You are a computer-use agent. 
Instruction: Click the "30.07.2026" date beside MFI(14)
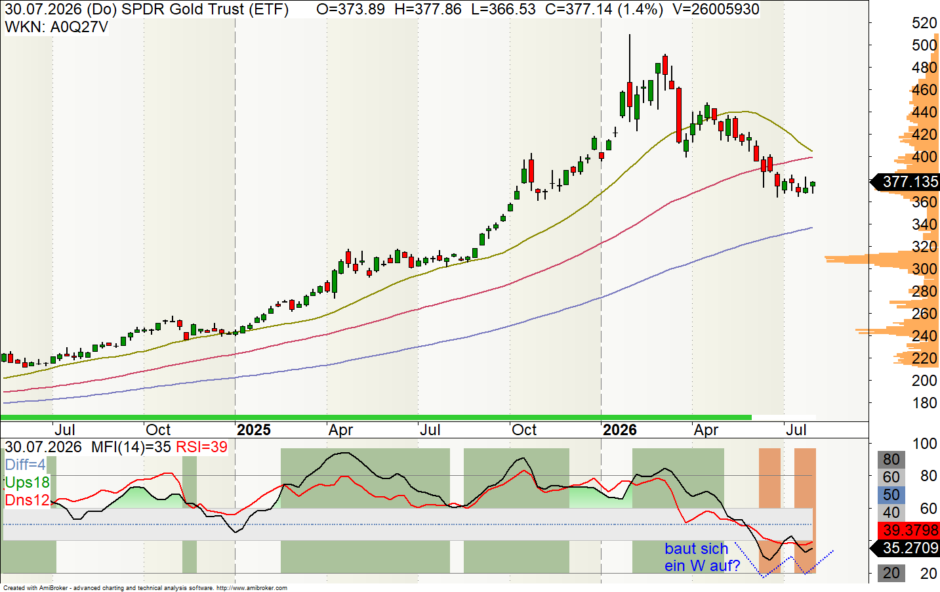(43, 447)
